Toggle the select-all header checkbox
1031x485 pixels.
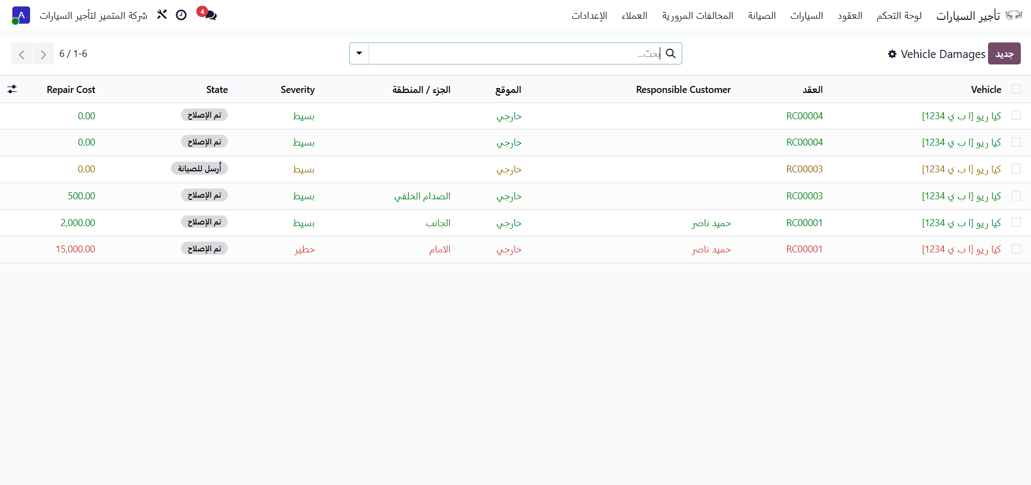[x=1016, y=89]
